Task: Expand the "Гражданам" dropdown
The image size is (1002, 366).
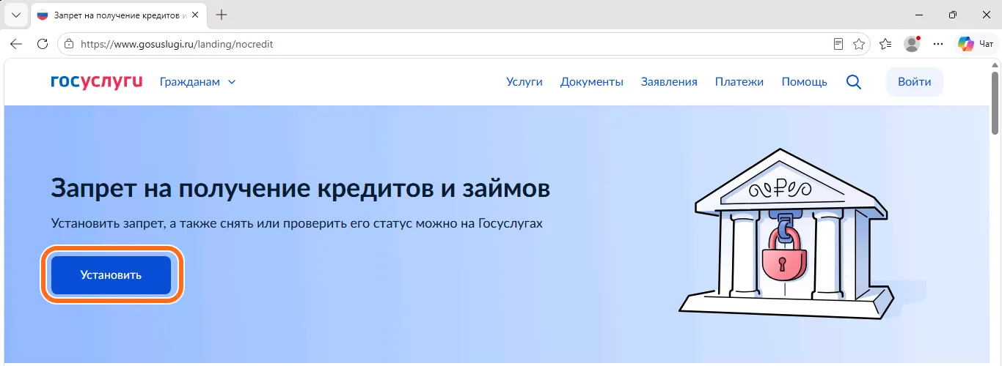Action: 198,82
